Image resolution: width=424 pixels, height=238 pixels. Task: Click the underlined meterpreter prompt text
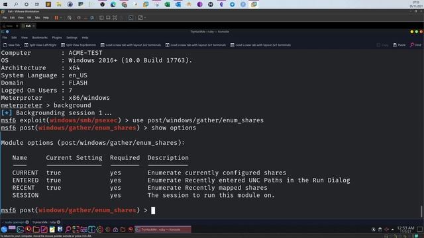pyautogui.click(x=22, y=105)
